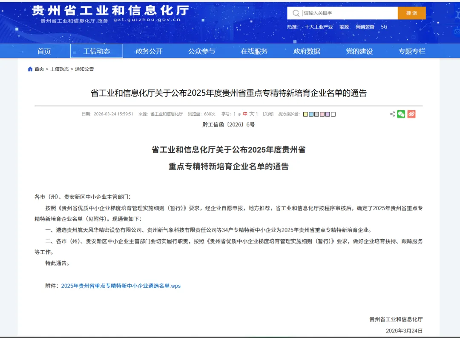Select the 大 font size option
460x338 pixels.
click(251, 114)
